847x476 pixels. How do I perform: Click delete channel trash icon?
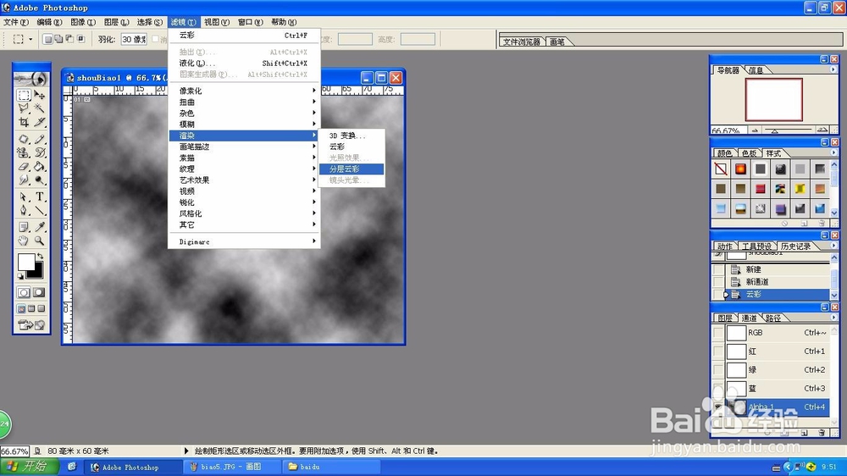coord(822,433)
